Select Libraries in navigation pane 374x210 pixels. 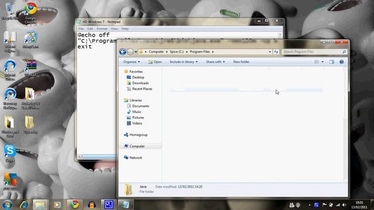[x=133, y=100]
